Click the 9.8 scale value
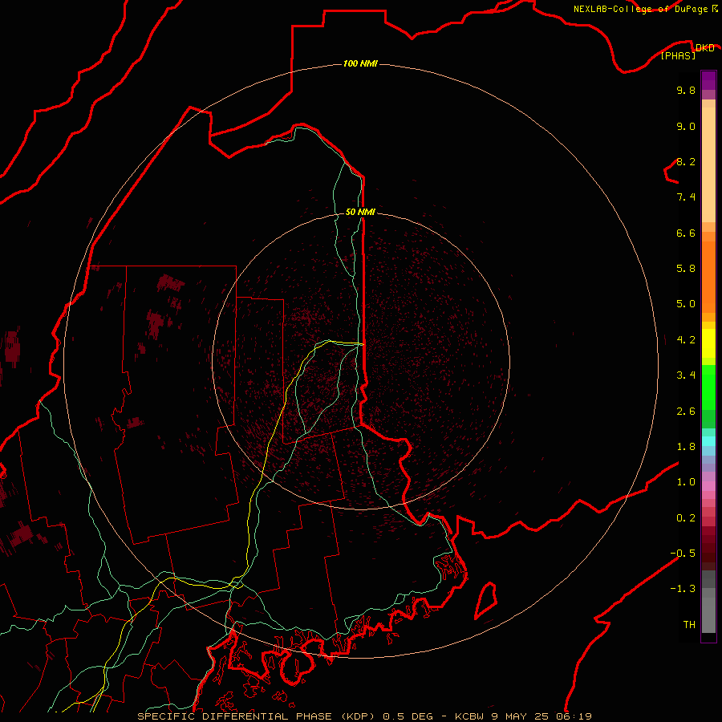Screen dimensions: 722x722 point(686,90)
